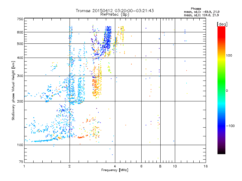The image size is (242, 181).
Task: Click the x-axis tick label '4'
Action: (x=115, y=166)
